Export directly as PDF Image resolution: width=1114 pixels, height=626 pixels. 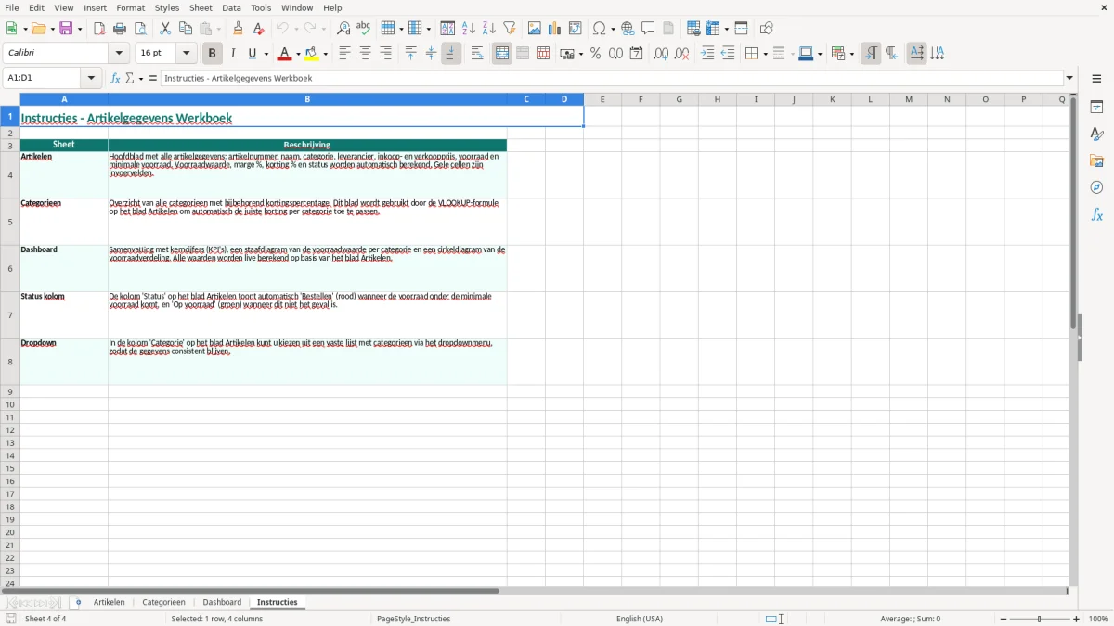coord(99,29)
